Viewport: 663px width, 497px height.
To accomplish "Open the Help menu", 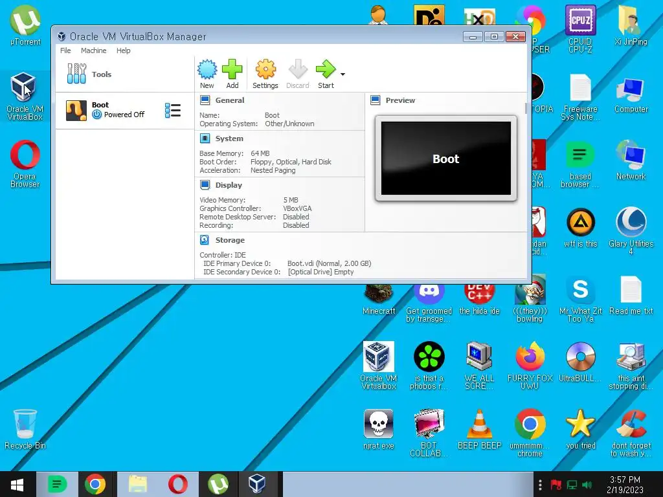I will (x=124, y=50).
